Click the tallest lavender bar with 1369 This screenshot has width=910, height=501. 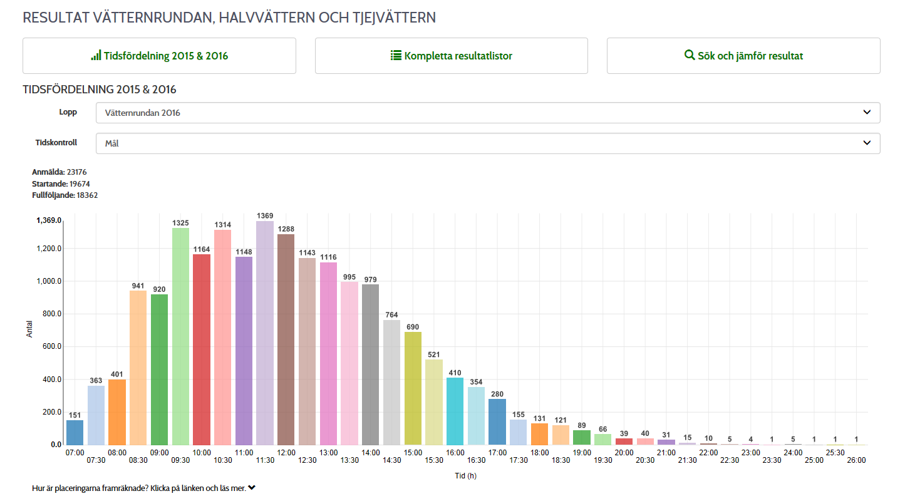pyautogui.click(x=265, y=333)
